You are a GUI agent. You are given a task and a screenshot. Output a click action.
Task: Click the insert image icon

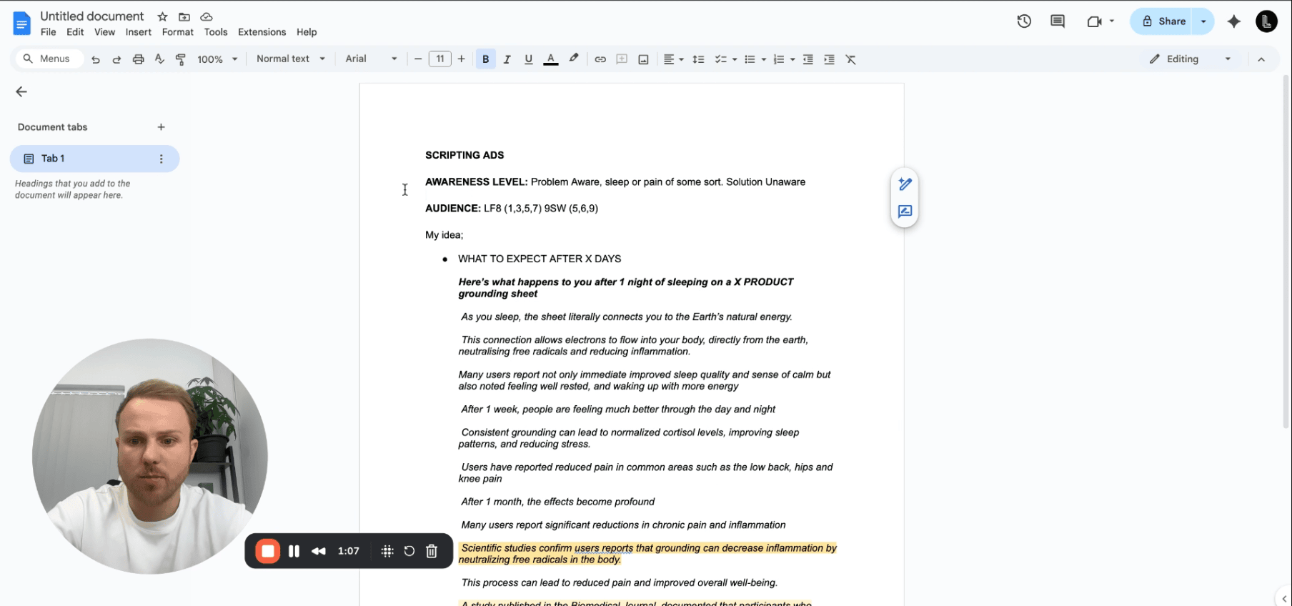tap(643, 59)
